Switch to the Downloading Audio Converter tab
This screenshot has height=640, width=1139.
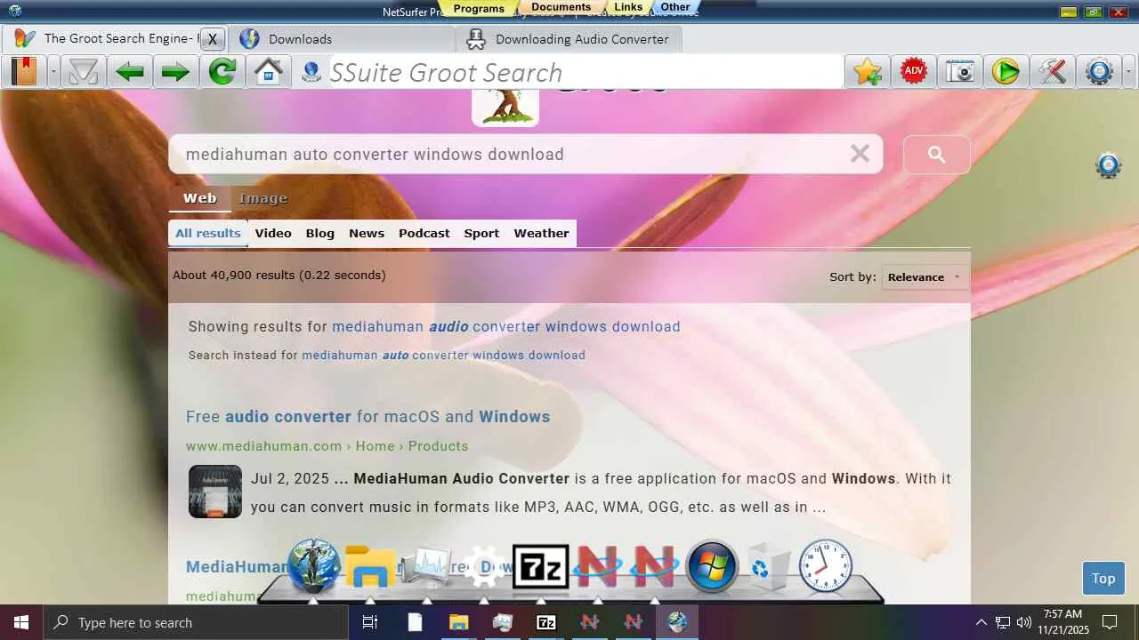pos(569,39)
